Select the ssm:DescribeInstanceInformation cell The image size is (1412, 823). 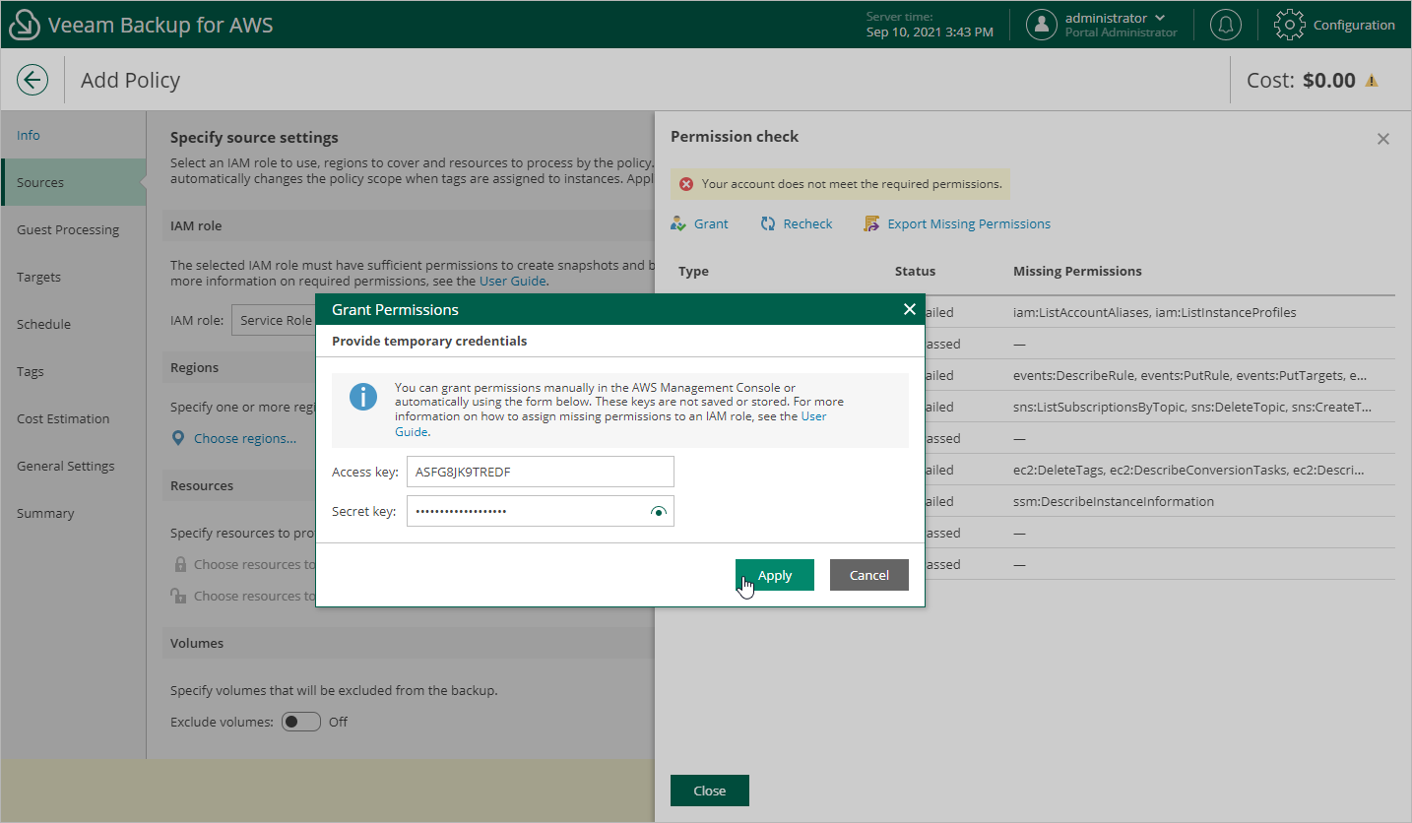(x=1114, y=501)
